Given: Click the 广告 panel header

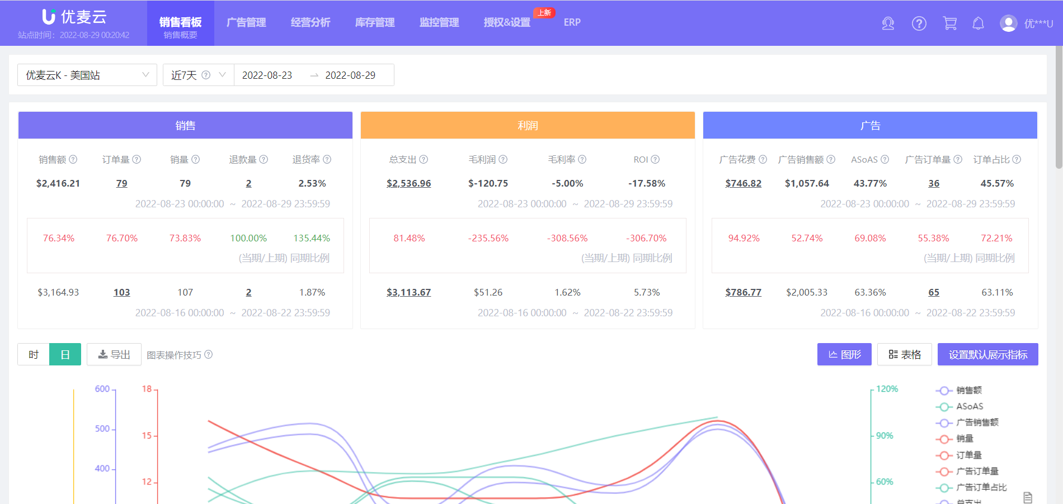Looking at the screenshot, I should 870,125.
